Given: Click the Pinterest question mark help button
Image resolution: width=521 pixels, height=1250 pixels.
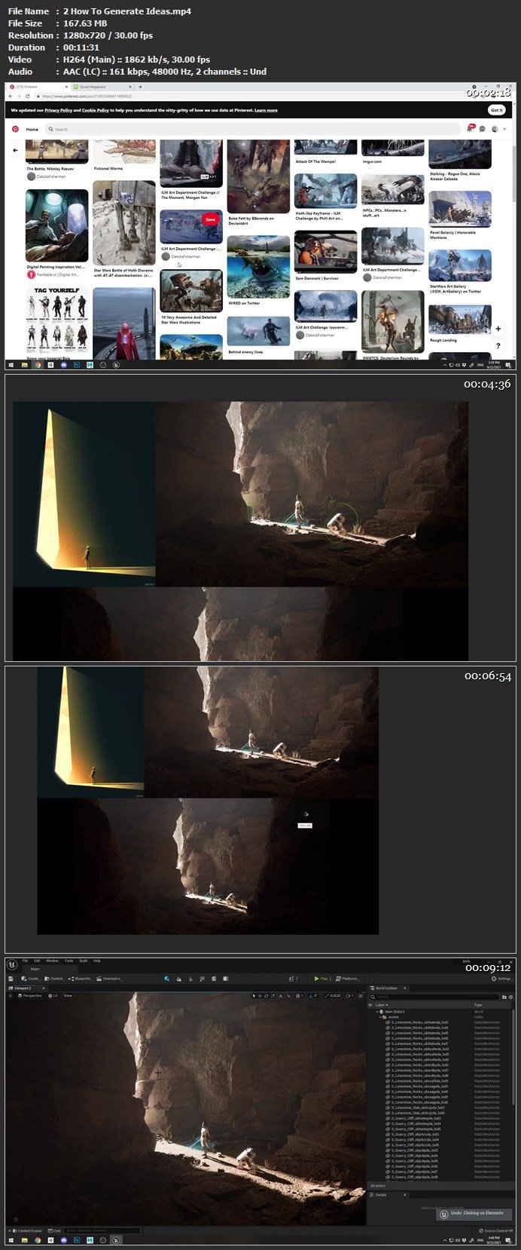Looking at the screenshot, I should tap(498, 346).
